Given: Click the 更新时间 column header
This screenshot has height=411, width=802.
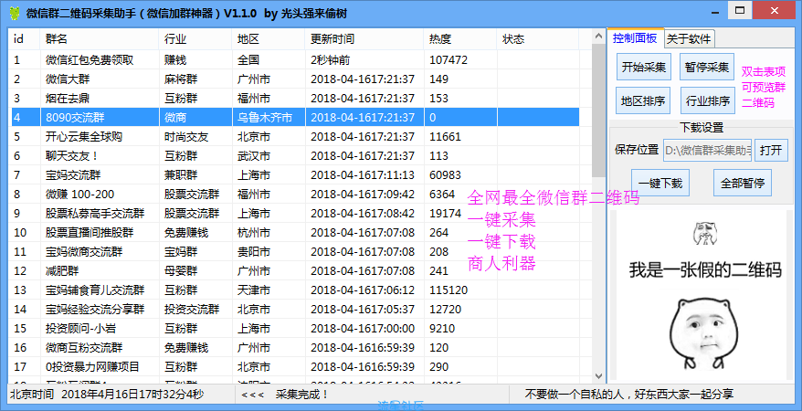Looking at the screenshot, I should pos(364,39).
